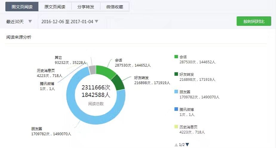
Task: Toggle the 会话 legend green square
Action: [x=176, y=57]
